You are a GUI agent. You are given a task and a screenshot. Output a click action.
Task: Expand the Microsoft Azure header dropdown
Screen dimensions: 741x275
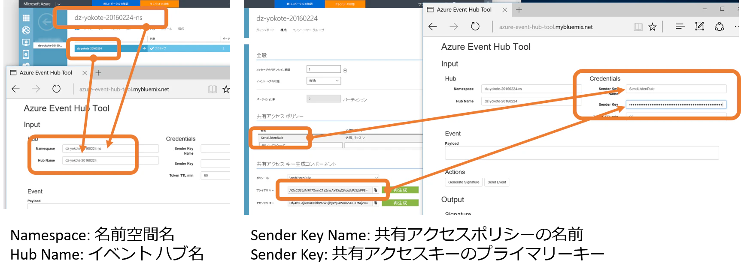pyautogui.click(x=58, y=4)
